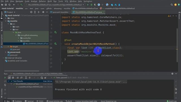
Task: Debug the selected configuration bug icon
Action: point(91,5)
